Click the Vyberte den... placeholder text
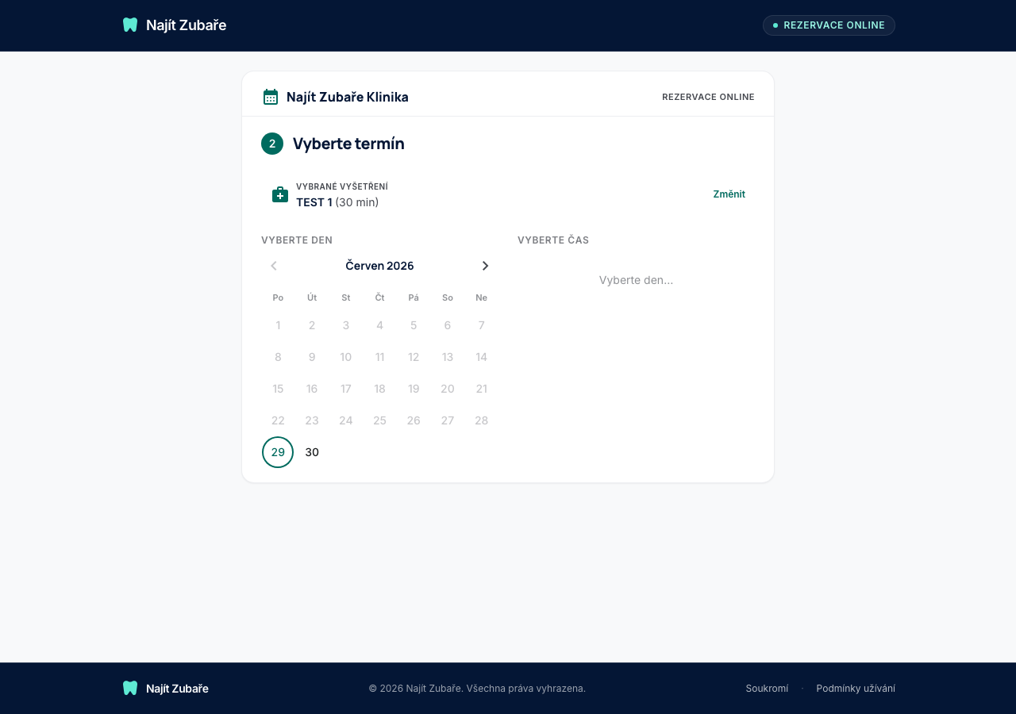Image resolution: width=1016 pixels, height=714 pixels. (636, 280)
